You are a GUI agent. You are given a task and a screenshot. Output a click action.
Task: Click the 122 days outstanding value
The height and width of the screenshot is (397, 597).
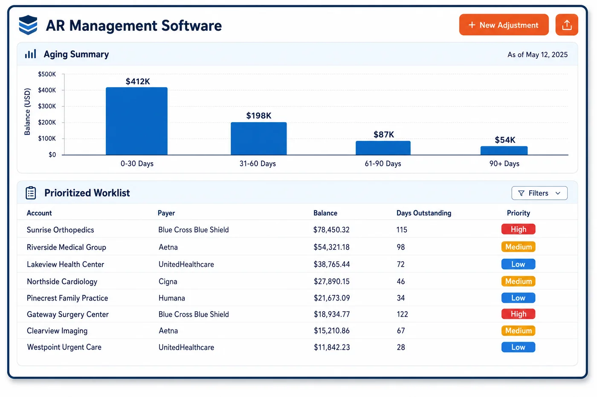point(402,314)
